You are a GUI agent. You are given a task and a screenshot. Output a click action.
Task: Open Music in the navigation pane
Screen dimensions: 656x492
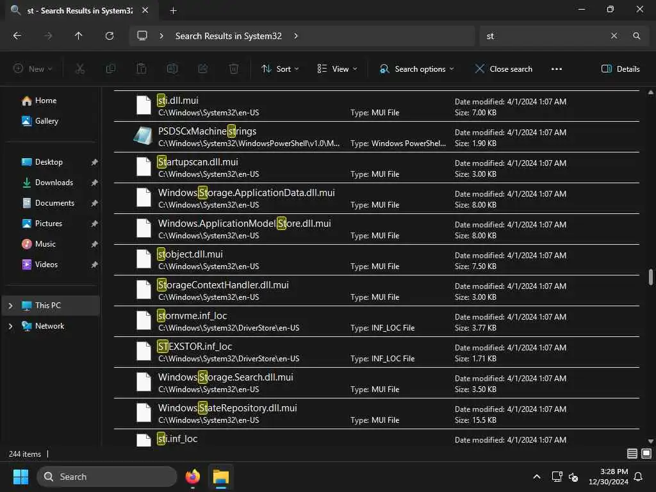point(45,244)
